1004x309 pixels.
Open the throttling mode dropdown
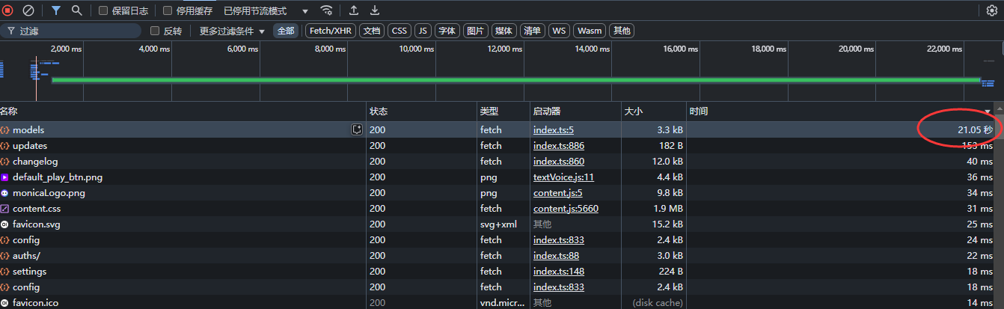(266, 11)
